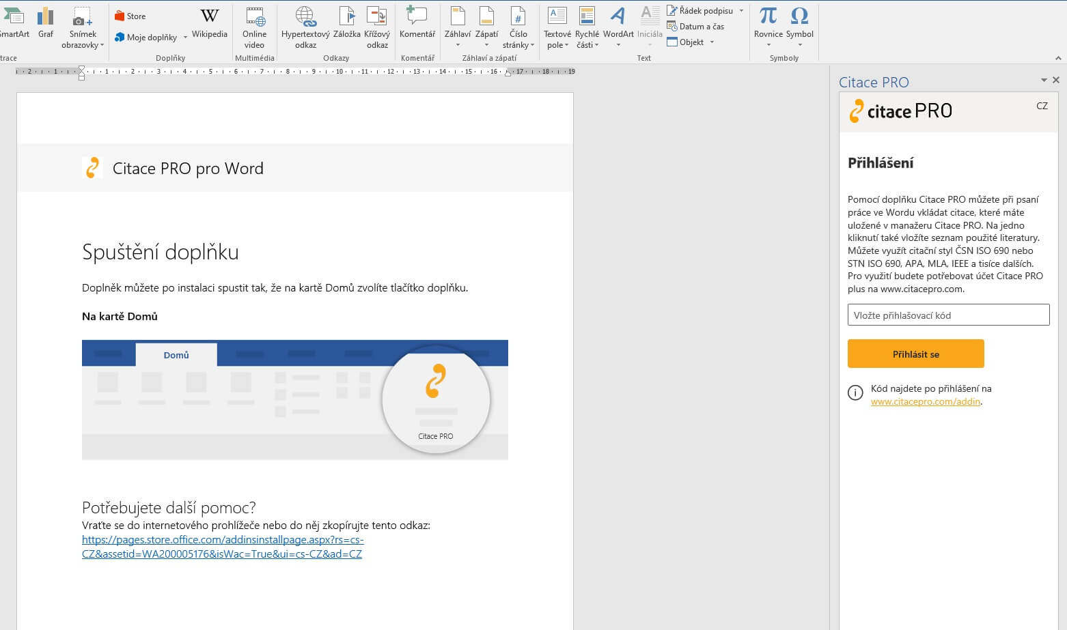
Task: Click the Iniciála drop cap icon
Action: pos(650,16)
